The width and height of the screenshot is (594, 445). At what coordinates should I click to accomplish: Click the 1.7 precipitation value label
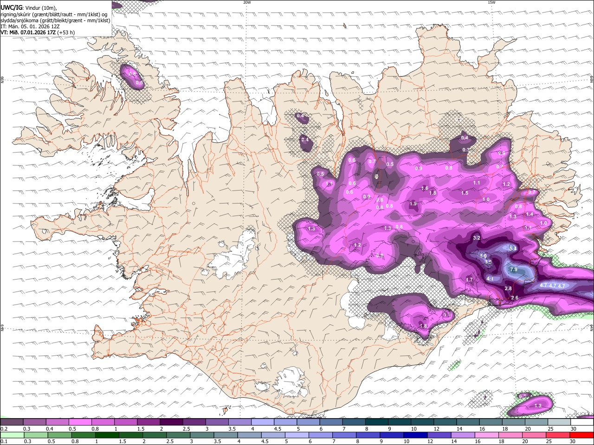(x=469, y=280)
